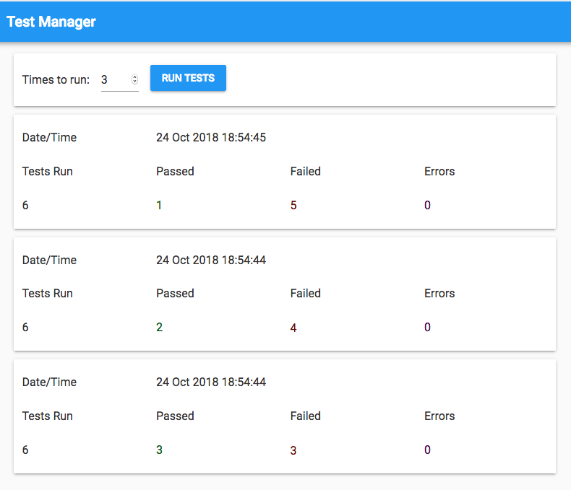Click the Passed label in the second card
The image size is (571, 490).
point(175,293)
